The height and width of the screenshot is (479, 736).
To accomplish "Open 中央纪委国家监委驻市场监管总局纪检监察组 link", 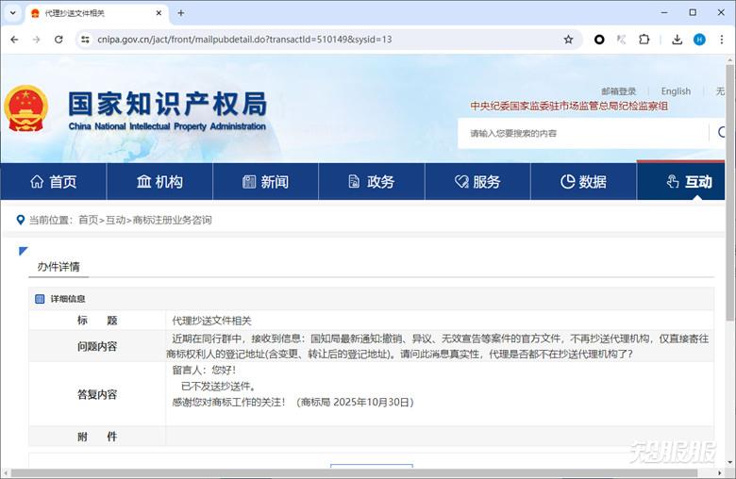I will pos(569,106).
